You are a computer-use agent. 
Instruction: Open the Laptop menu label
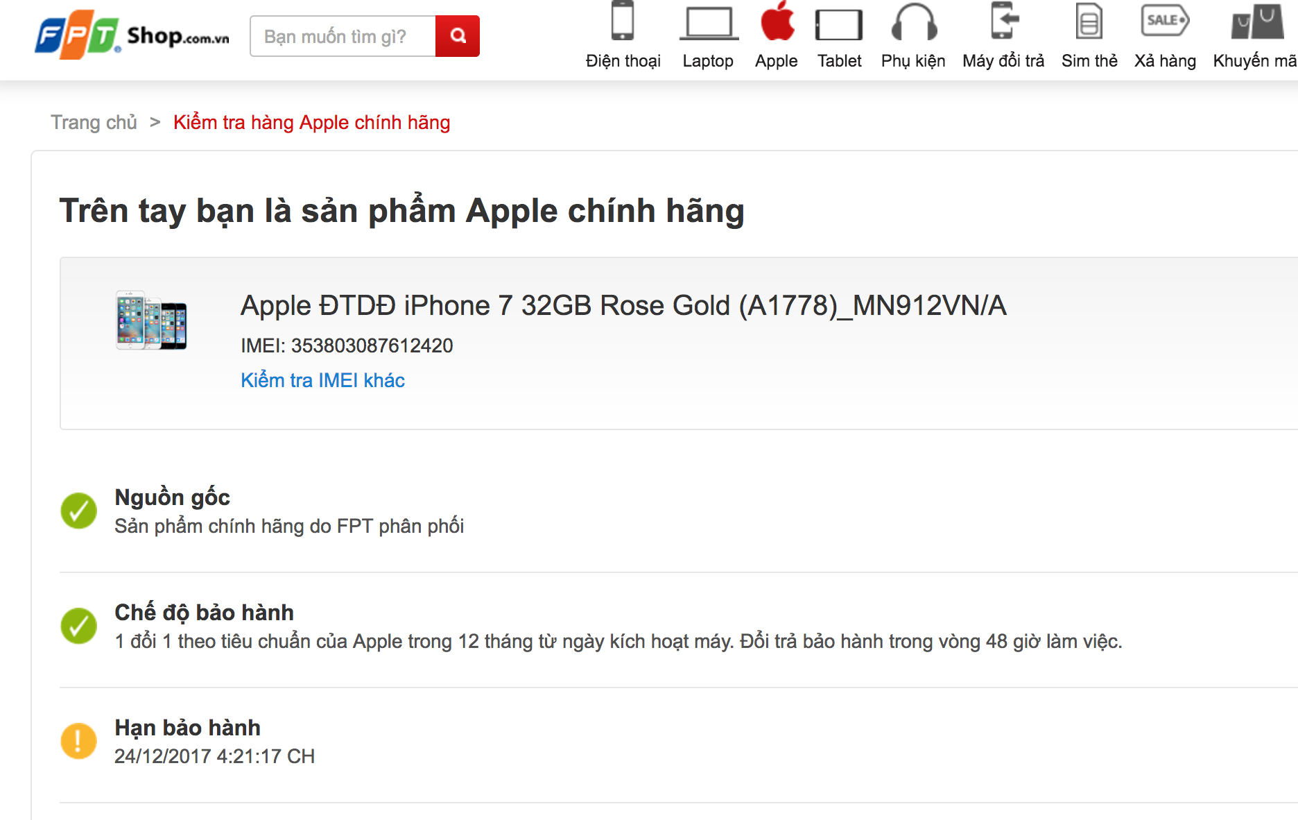click(708, 61)
